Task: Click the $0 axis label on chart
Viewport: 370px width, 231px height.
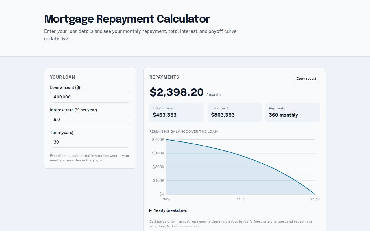Action: 162,194
